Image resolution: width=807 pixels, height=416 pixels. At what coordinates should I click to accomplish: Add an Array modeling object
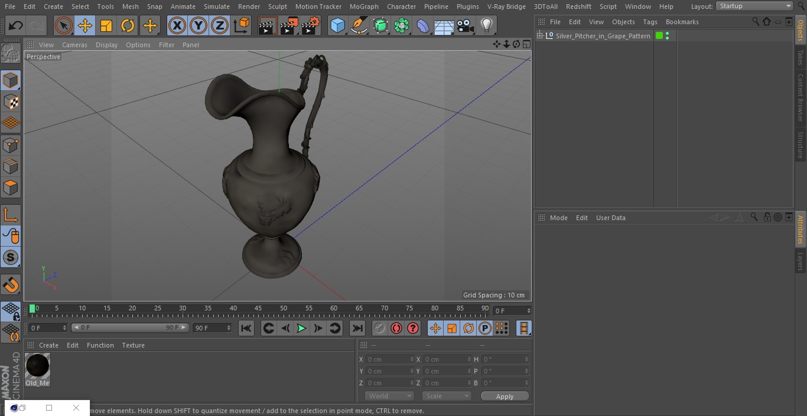coord(402,26)
